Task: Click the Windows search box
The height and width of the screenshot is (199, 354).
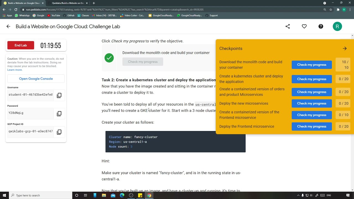Action: pyautogui.click(x=40, y=195)
